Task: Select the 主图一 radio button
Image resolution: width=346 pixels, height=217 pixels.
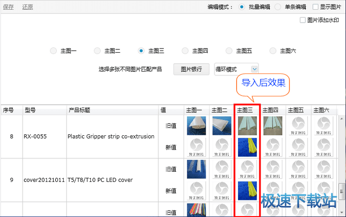Action: pyautogui.click(x=54, y=51)
